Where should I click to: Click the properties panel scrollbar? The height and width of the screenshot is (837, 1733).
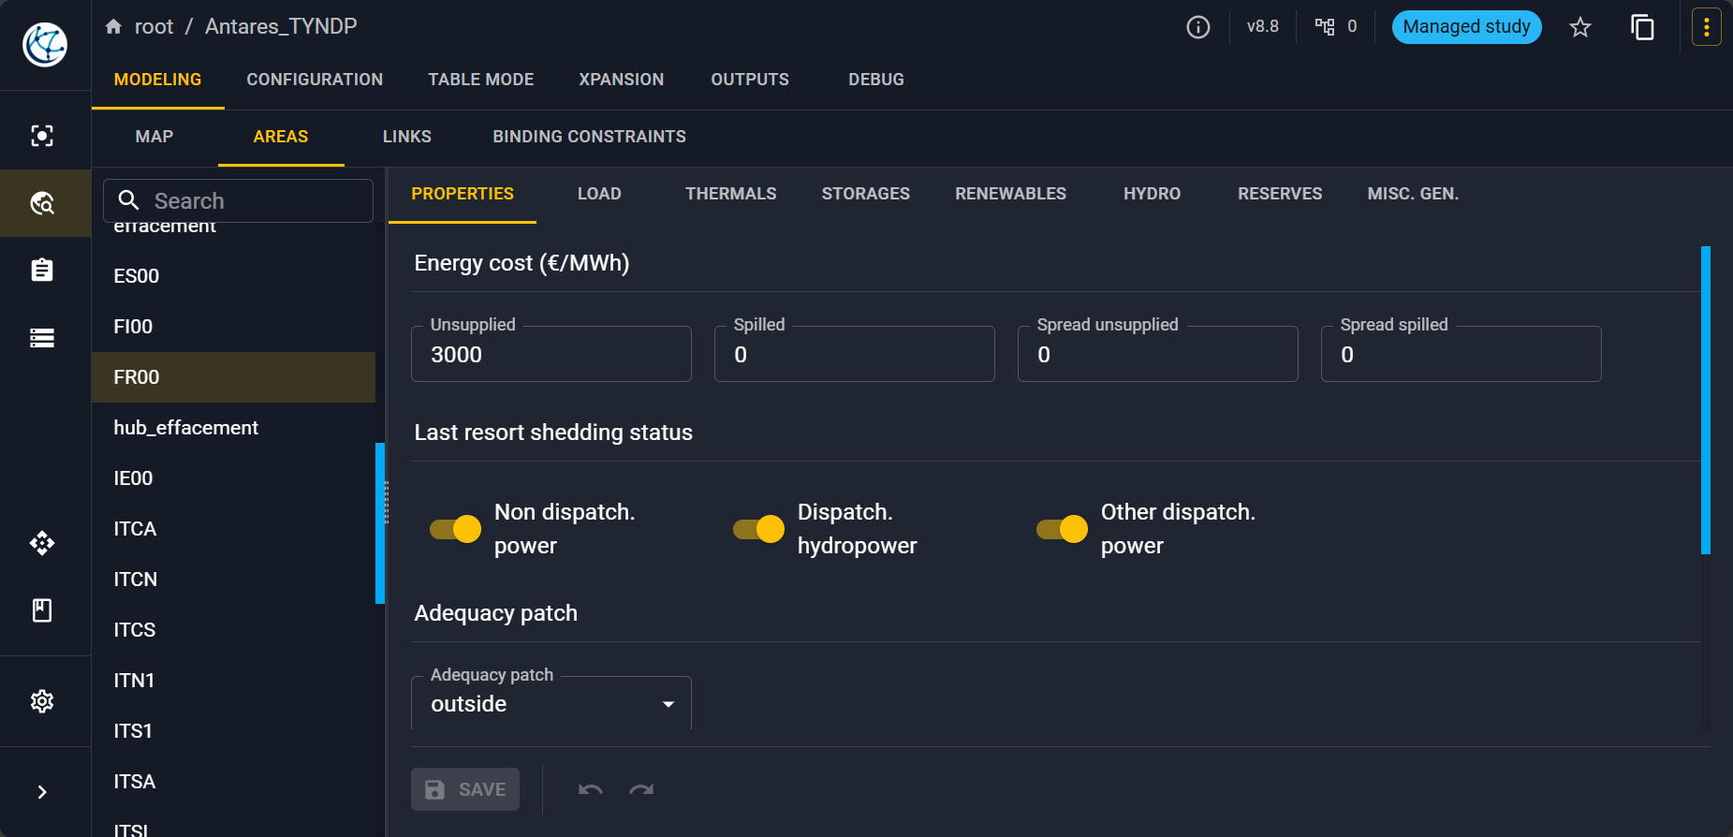[1706, 400]
